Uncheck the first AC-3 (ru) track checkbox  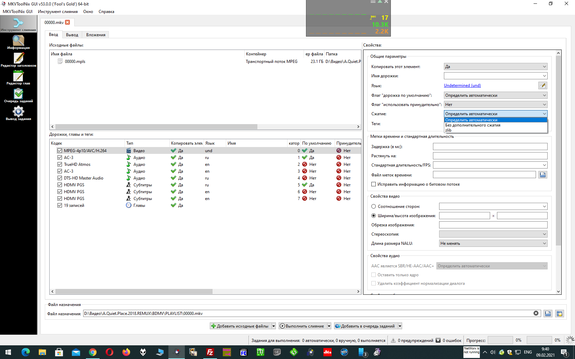coord(60,157)
